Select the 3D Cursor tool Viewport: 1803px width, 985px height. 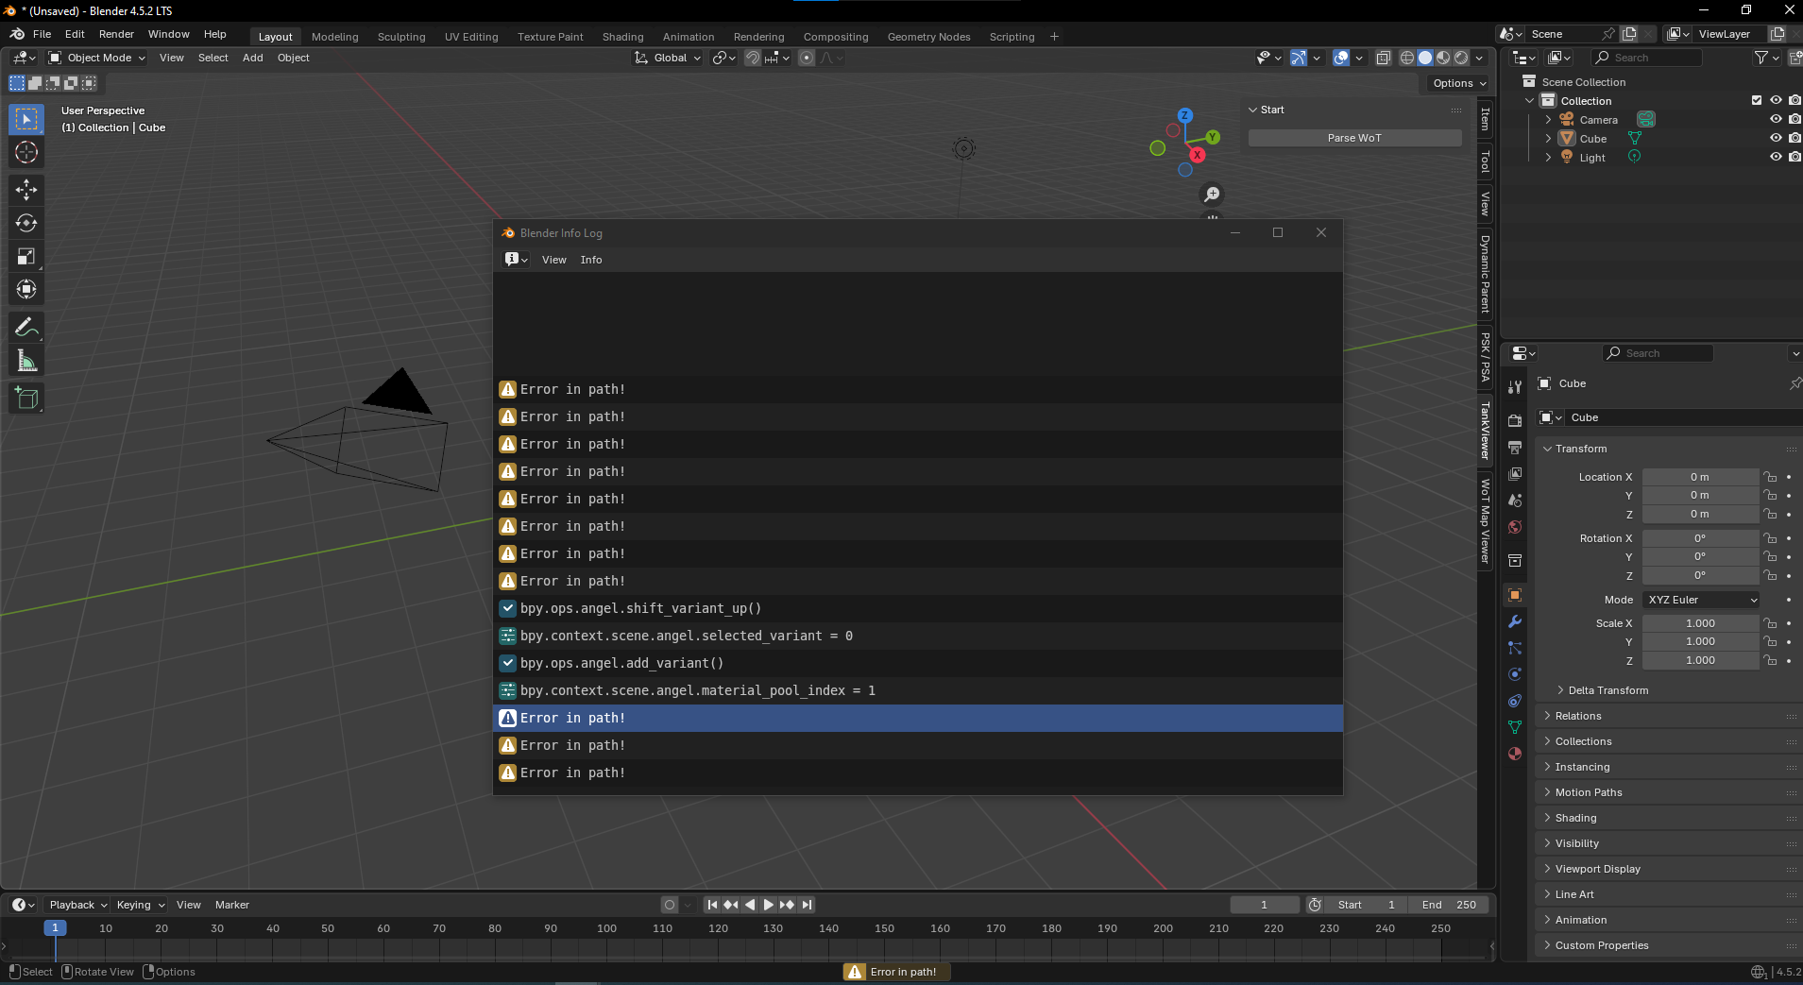point(26,152)
